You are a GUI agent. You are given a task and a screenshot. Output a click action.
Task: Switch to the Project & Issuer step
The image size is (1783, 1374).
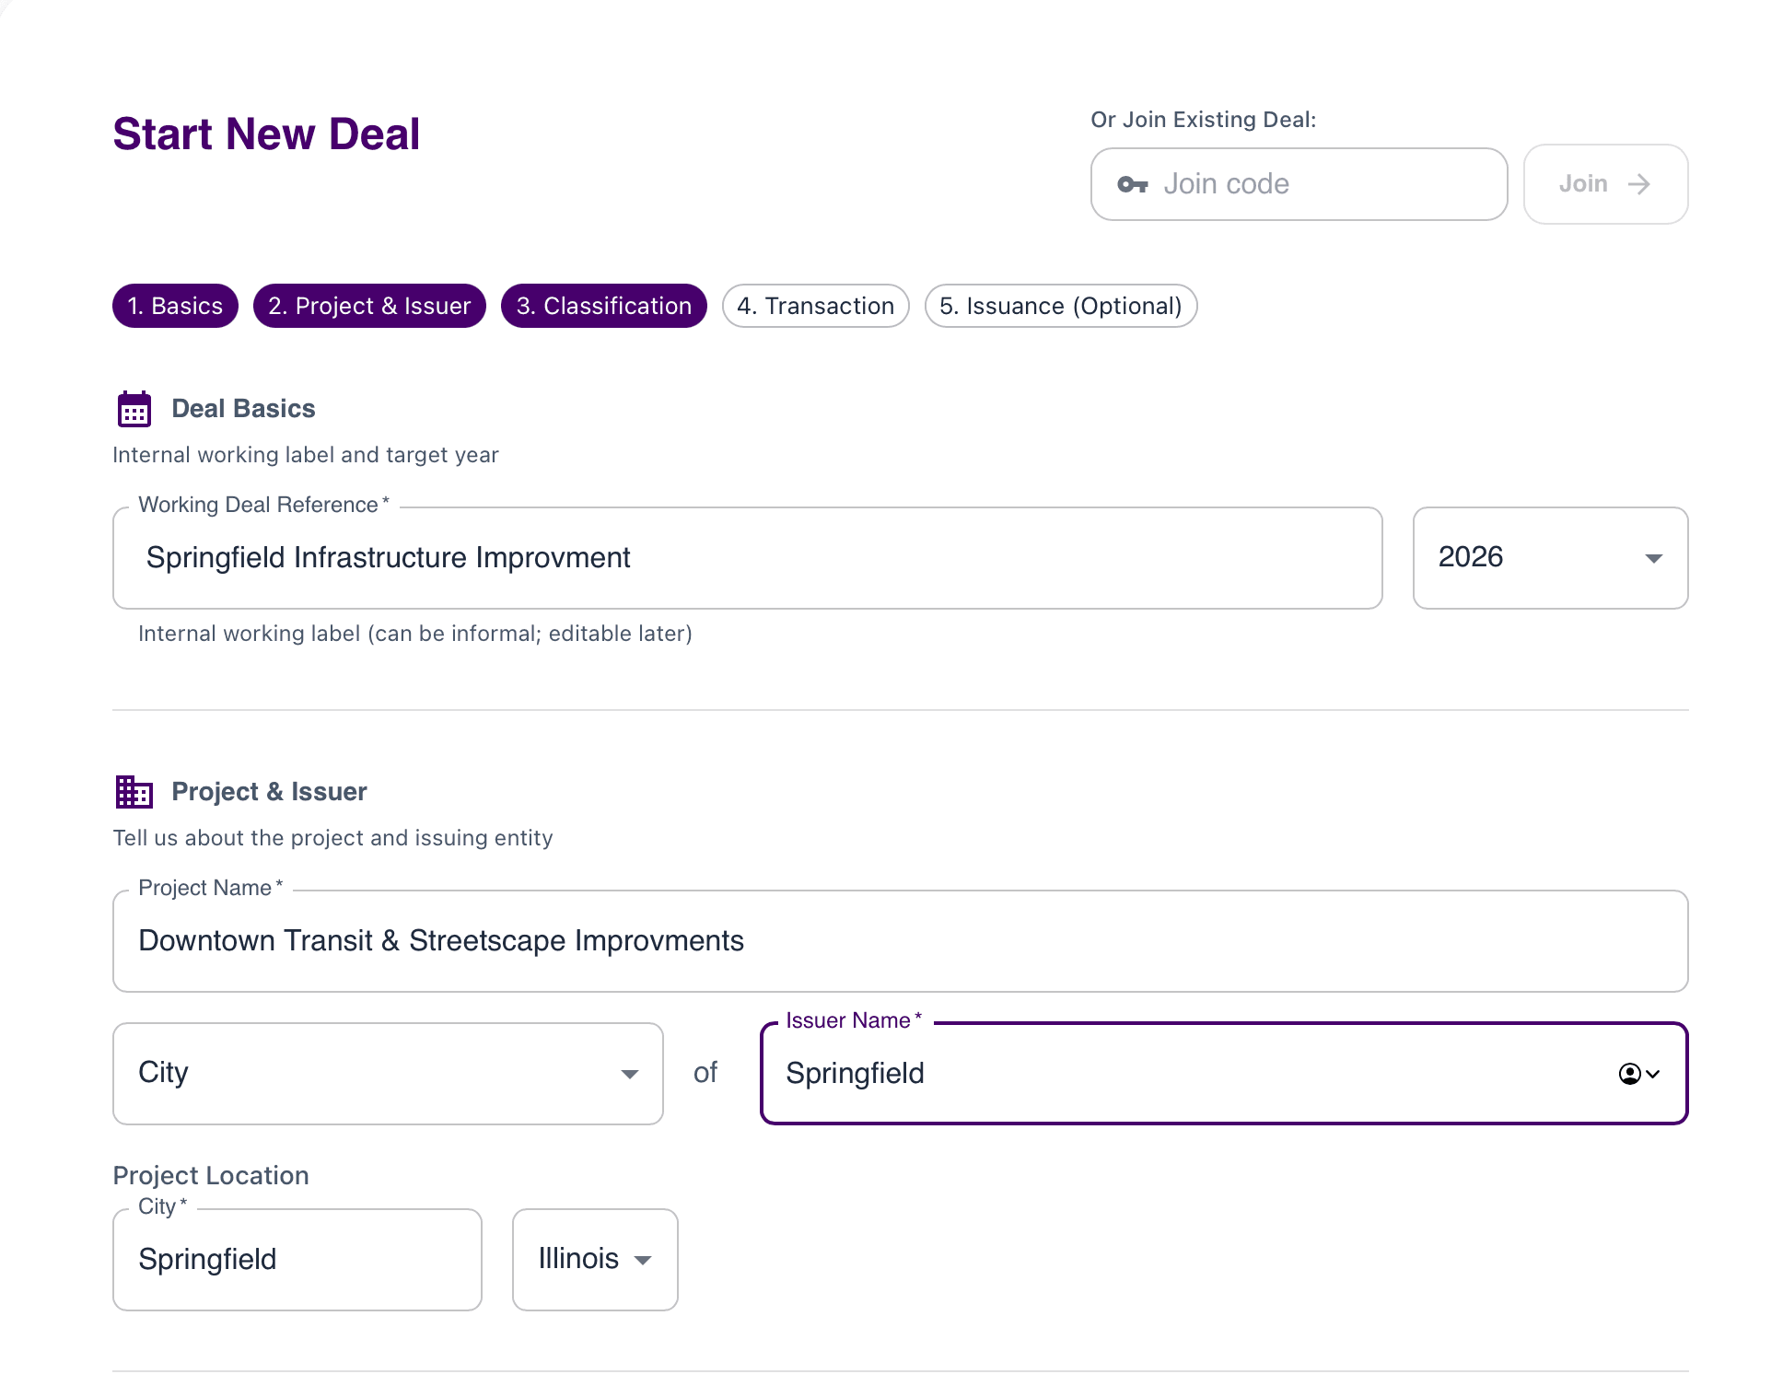pos(368,306)
